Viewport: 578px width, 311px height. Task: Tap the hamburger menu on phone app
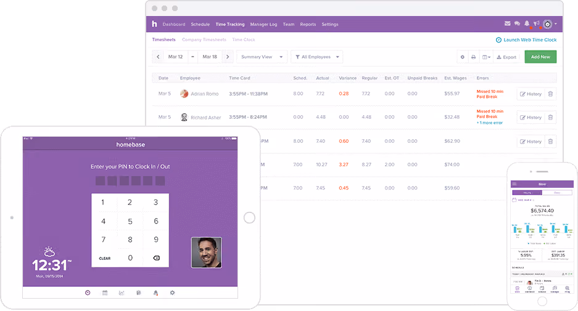[514, 184]
